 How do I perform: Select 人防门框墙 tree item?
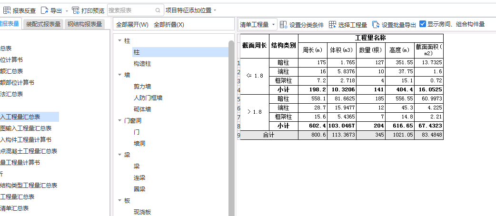(x=148, y=98)
